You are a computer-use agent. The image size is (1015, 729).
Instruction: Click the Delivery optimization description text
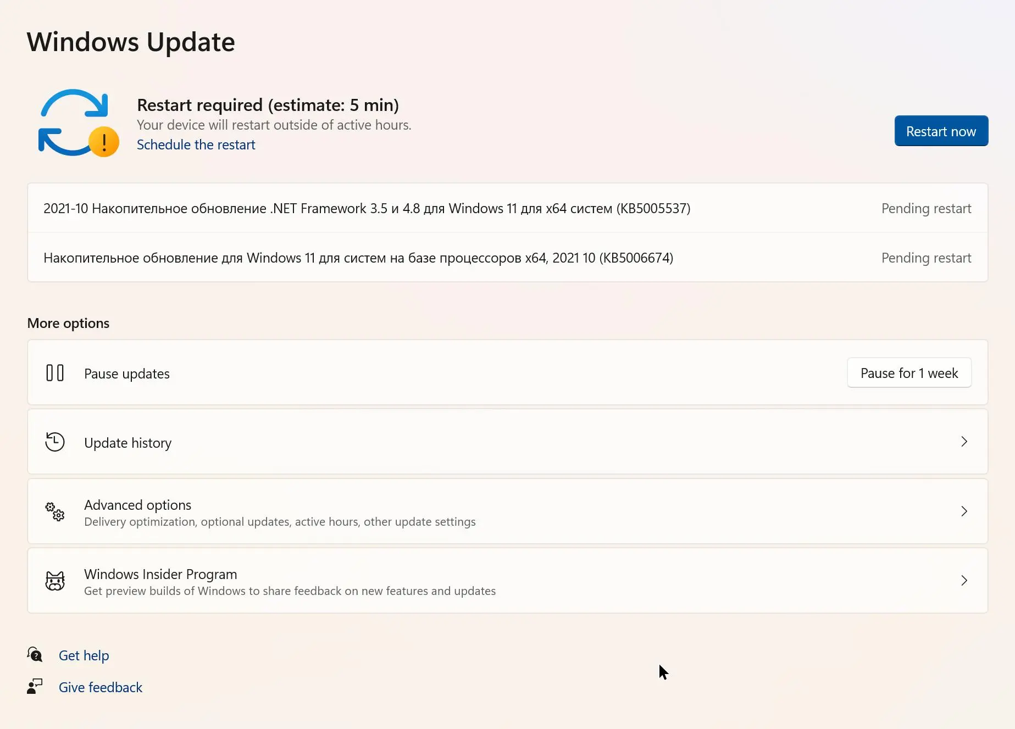[280, 522]
